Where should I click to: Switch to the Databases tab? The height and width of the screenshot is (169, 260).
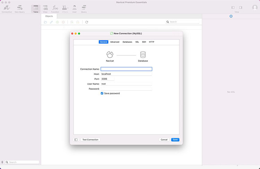click(127, 42)
